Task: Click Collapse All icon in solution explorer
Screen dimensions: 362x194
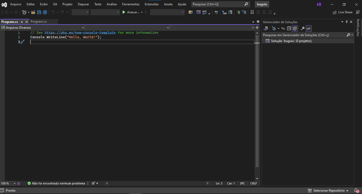Action: pyautogui.click(x=289, y=28)
